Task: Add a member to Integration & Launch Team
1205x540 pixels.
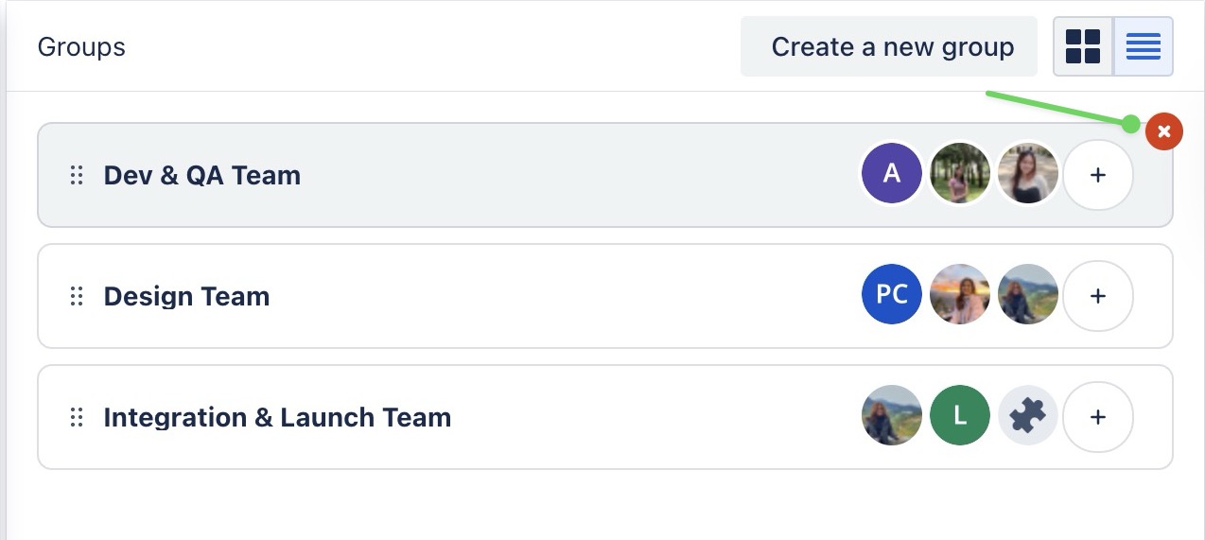Action: click(1097, 417)
